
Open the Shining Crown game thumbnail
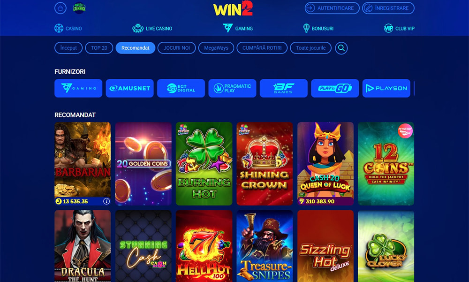pyautogui.click(x=265, y=164)
